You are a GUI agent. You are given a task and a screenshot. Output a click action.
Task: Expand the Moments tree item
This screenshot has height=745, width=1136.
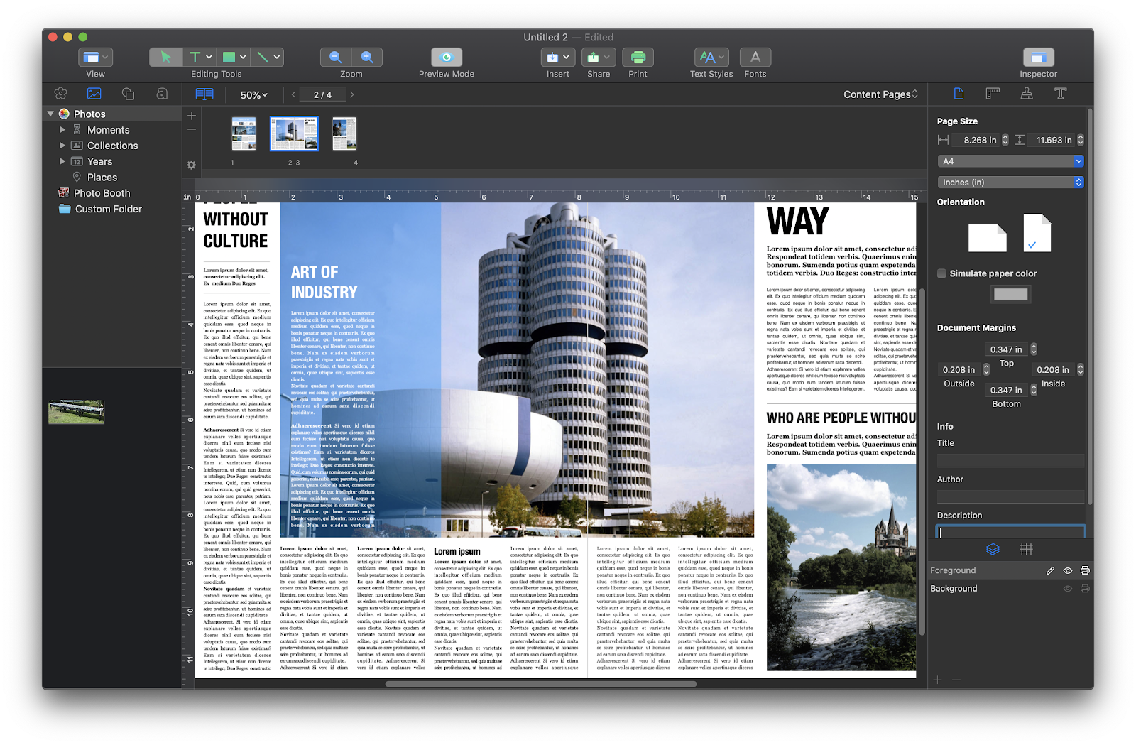click(x=62, y=130)
